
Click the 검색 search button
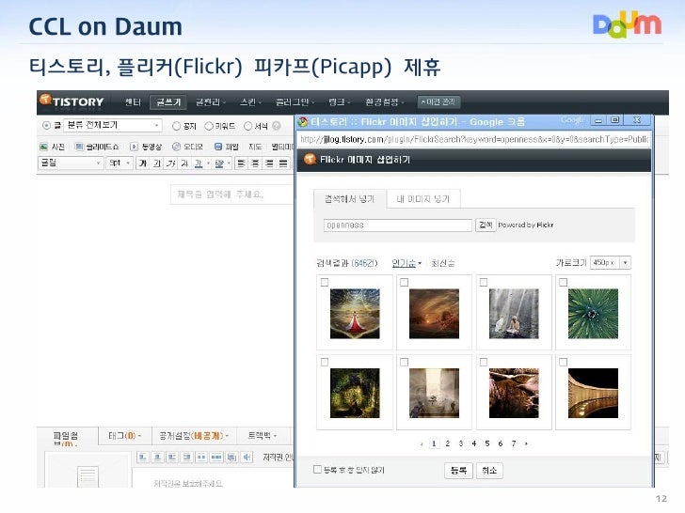click(x=486, y=225)
